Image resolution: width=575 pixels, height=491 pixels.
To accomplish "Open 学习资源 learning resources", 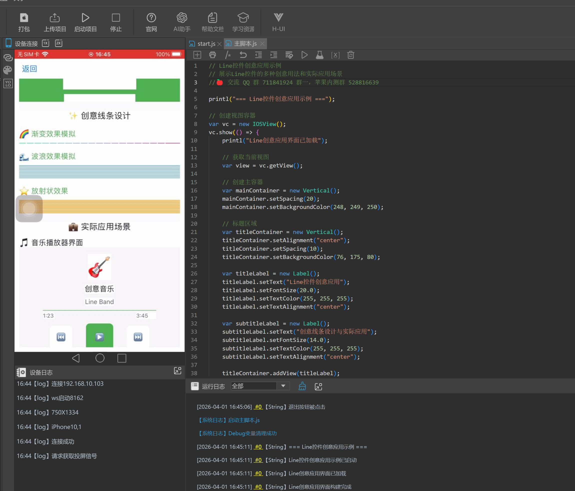I will click(x=243, y=22).
